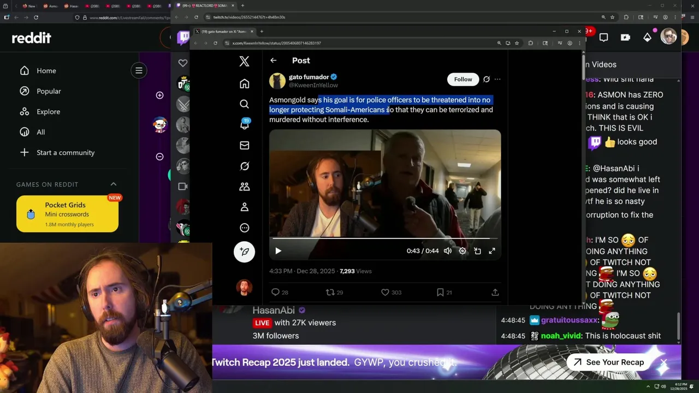Open Grok icon in X sidebar
This screenshot has height=393, width=699.
244,166
